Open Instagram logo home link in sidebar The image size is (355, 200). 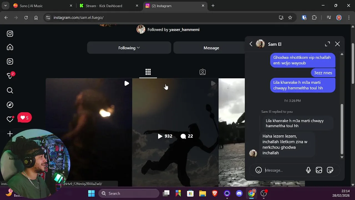10,34
